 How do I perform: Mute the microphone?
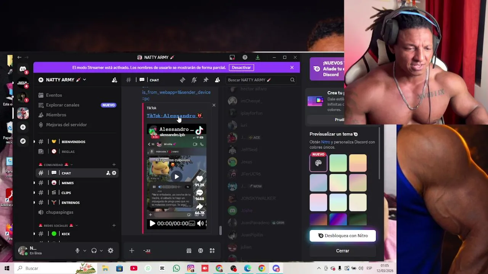point(77,251)
